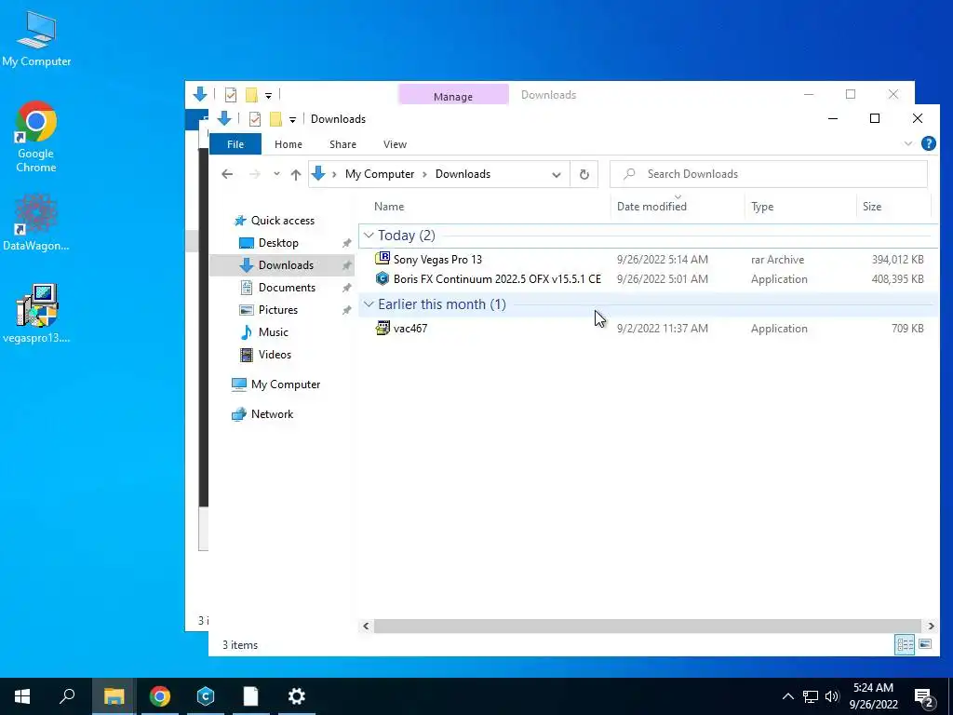Screen dimensions: 953x715
Task: Go up one folder level with up arrow
Action: (296, 174)
